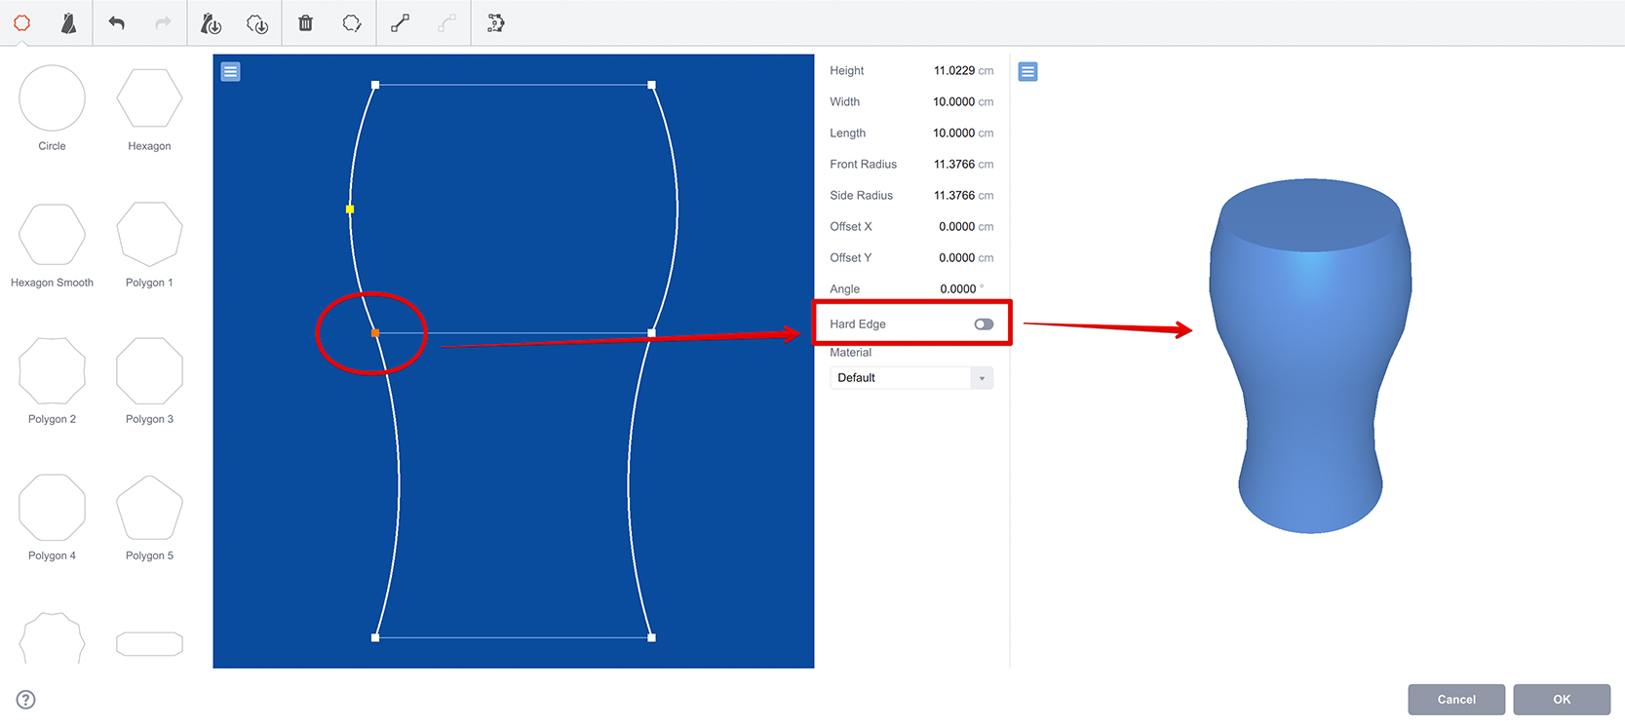The height and width of the screenshot is (725, 1625).
Task: Open the 3D preview panel menu icon
Action: [1027, 72]
